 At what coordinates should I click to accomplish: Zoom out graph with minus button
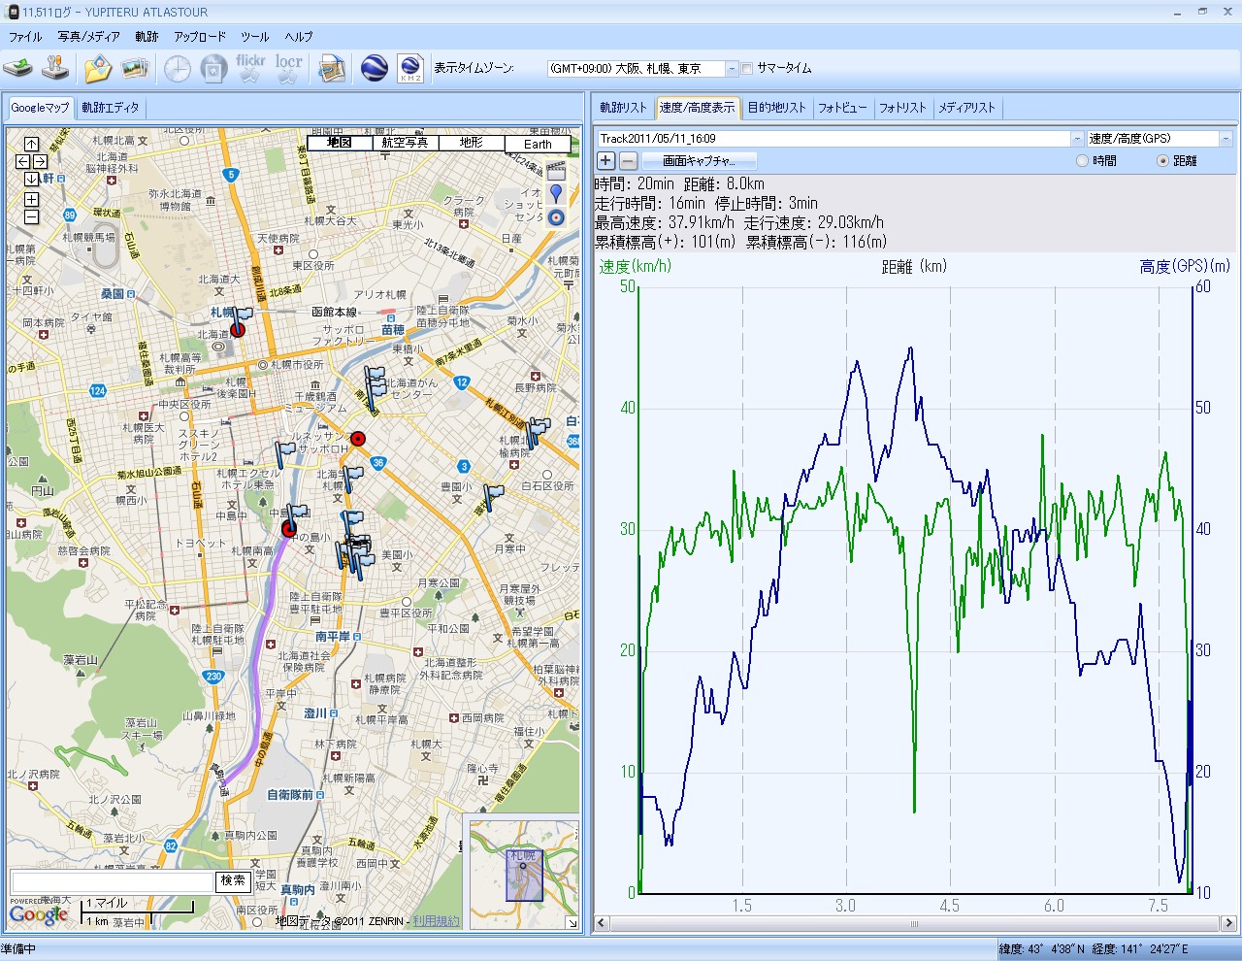point(628,161)
